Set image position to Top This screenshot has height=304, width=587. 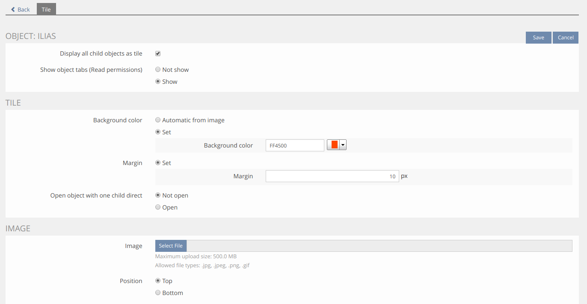[158, 281]
